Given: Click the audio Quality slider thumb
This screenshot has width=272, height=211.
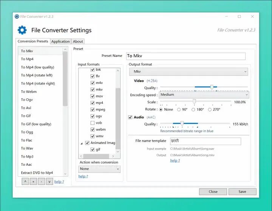Looking at the screenshot, I should [182, 123].
